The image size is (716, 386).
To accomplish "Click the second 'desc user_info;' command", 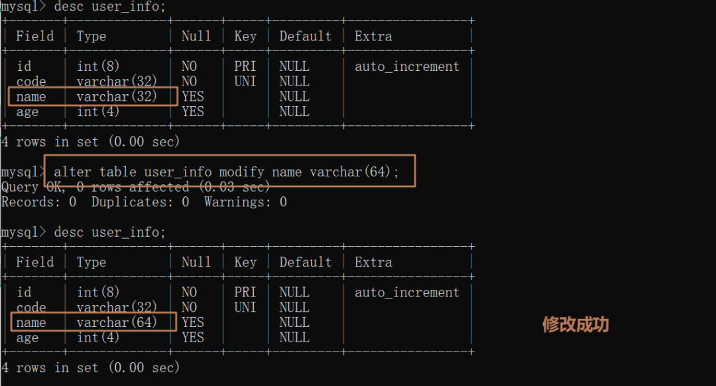I will coord(109,232).
